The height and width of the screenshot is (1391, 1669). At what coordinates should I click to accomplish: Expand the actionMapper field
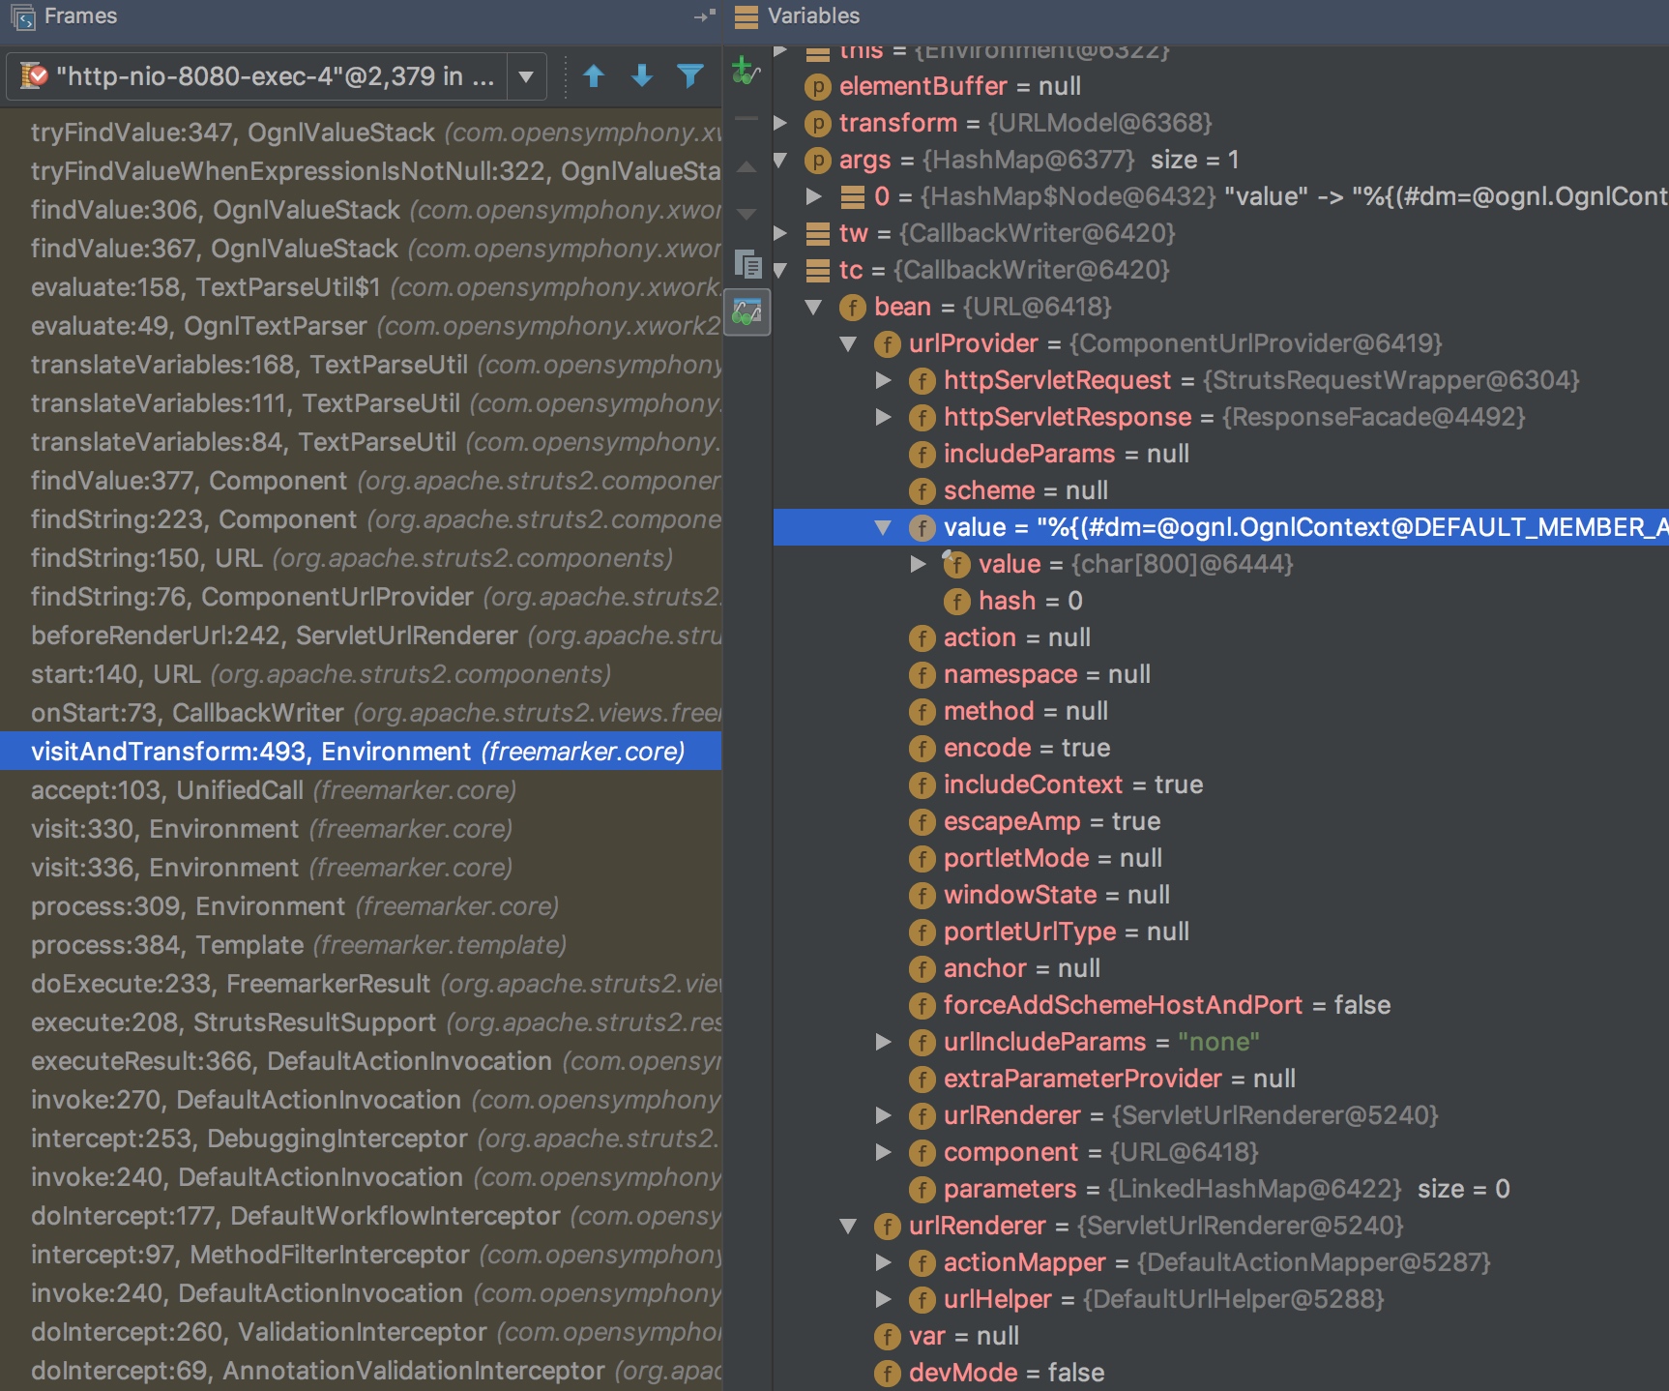coord(883,1262)
